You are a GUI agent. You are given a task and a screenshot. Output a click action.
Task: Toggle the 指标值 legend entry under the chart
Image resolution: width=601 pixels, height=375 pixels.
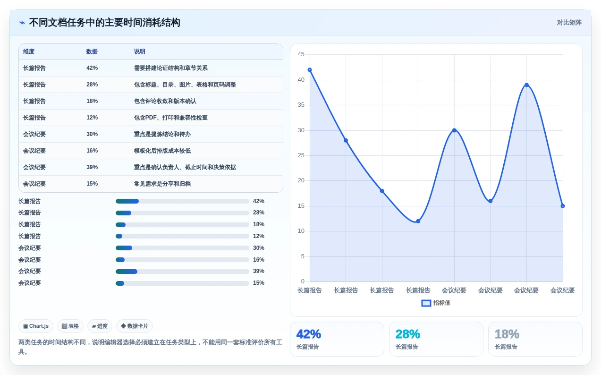[x=436, y=303]
